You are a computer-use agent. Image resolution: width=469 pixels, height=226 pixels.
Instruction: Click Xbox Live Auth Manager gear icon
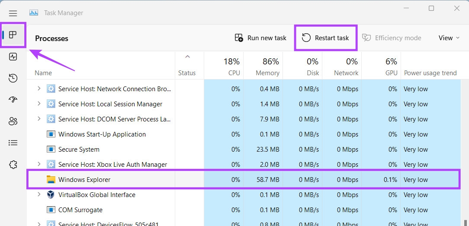click(51, 164)
